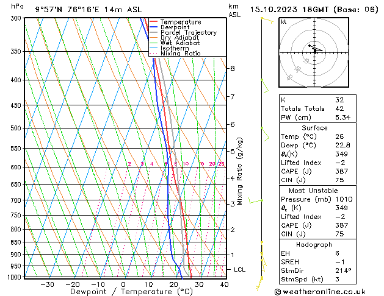Click the 700 hPa pressure axis label

(16, 200)
